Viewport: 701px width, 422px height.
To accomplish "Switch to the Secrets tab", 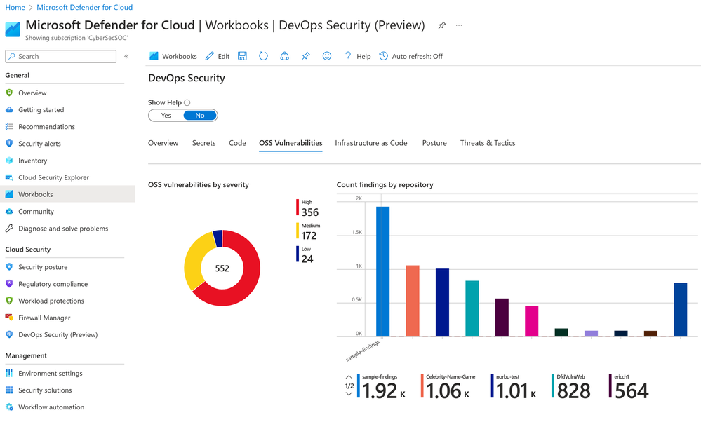I will click(x=204, y=143).
